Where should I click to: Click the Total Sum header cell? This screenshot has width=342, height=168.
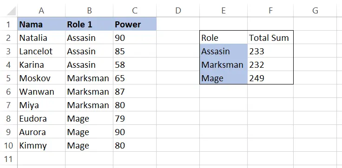point(270,38)
